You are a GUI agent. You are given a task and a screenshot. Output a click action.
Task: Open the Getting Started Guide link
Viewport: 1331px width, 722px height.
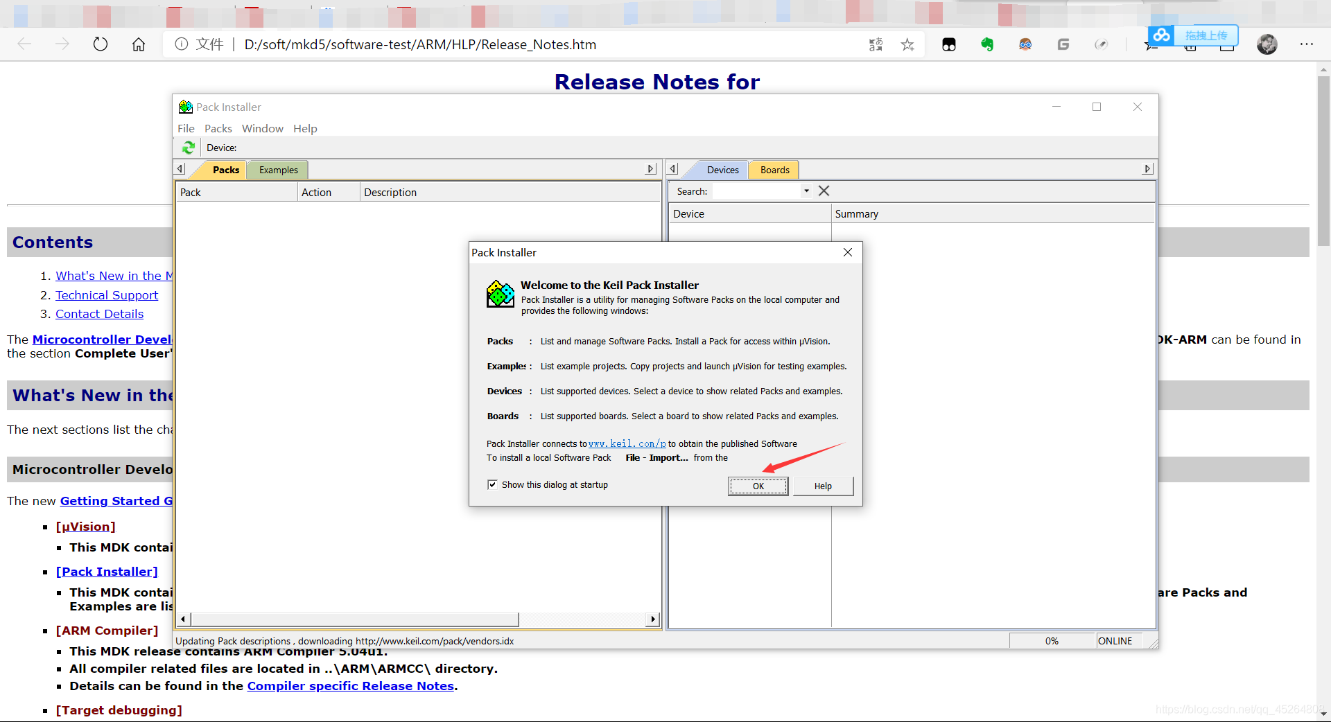(x=116, y=501)
